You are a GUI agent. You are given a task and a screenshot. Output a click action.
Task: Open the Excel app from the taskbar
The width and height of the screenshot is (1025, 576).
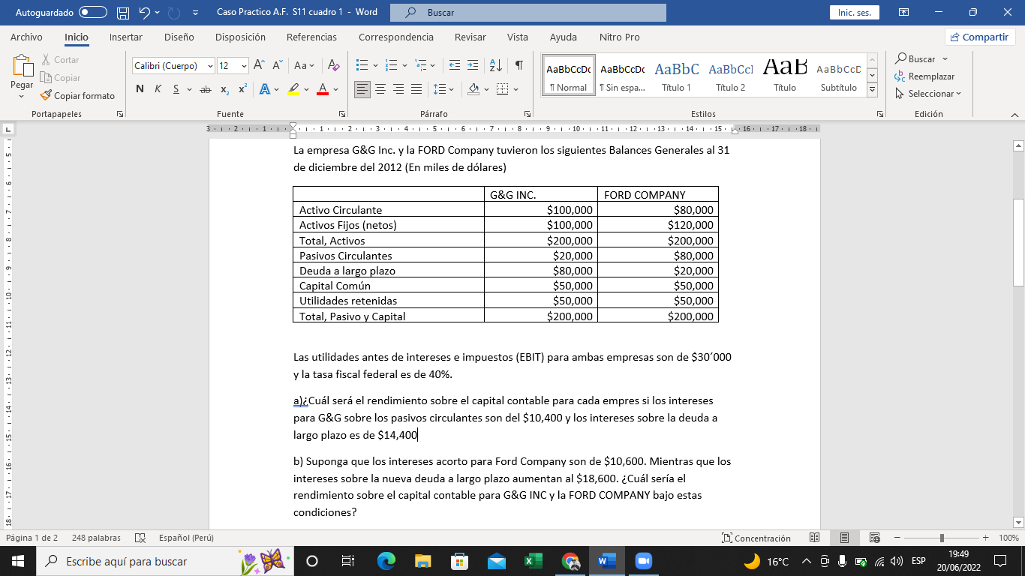point(533,561)
